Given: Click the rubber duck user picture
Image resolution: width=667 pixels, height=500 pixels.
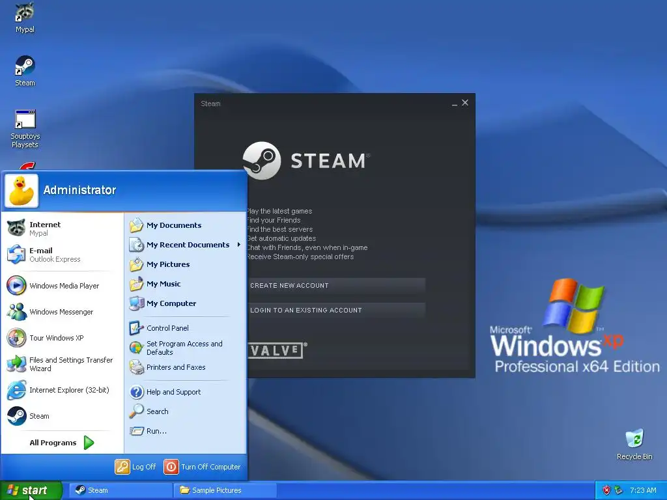Looking at the screenshot, I should [21, 191].
